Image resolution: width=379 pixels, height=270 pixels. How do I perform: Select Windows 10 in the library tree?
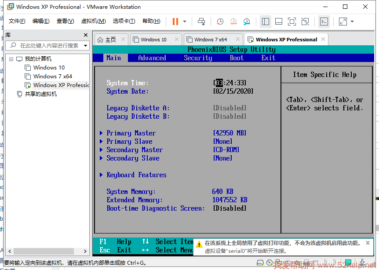49,68
